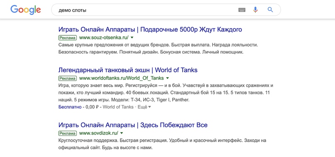Click the "World of Tanks" text in price line
Viewport: 335px width, 157px height.
(118, 107)
